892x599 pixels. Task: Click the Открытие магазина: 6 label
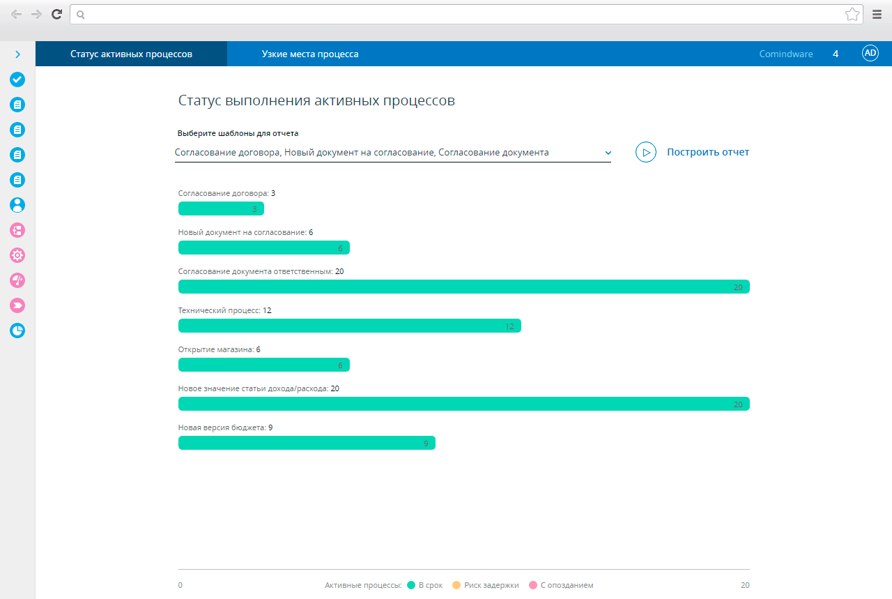tap(219, 349)
